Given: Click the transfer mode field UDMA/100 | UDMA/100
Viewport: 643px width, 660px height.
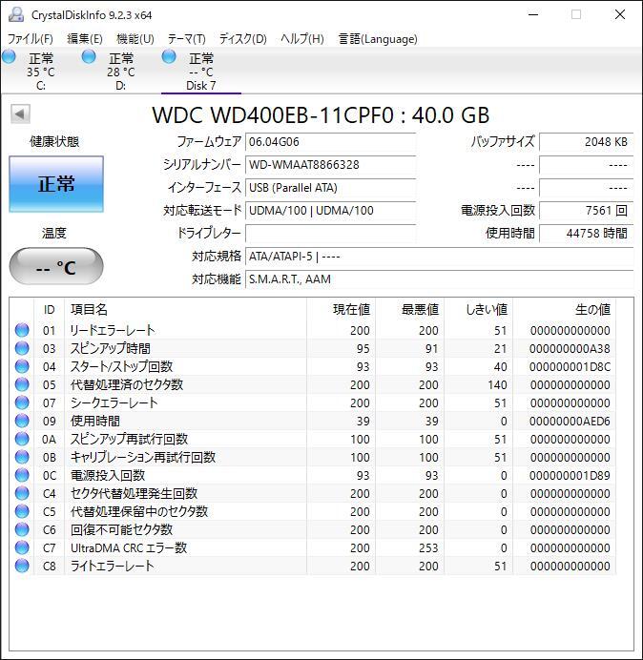Looking at the screenshot, I should (330, 210).
